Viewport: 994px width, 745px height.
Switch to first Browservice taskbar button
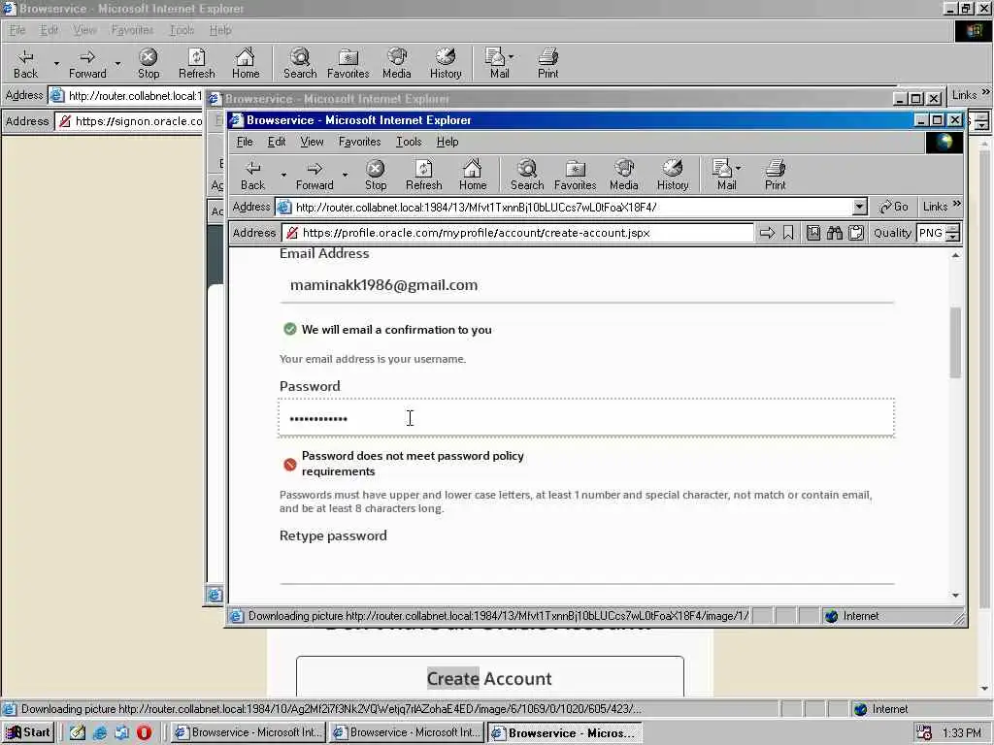click(x=248, y=732)
